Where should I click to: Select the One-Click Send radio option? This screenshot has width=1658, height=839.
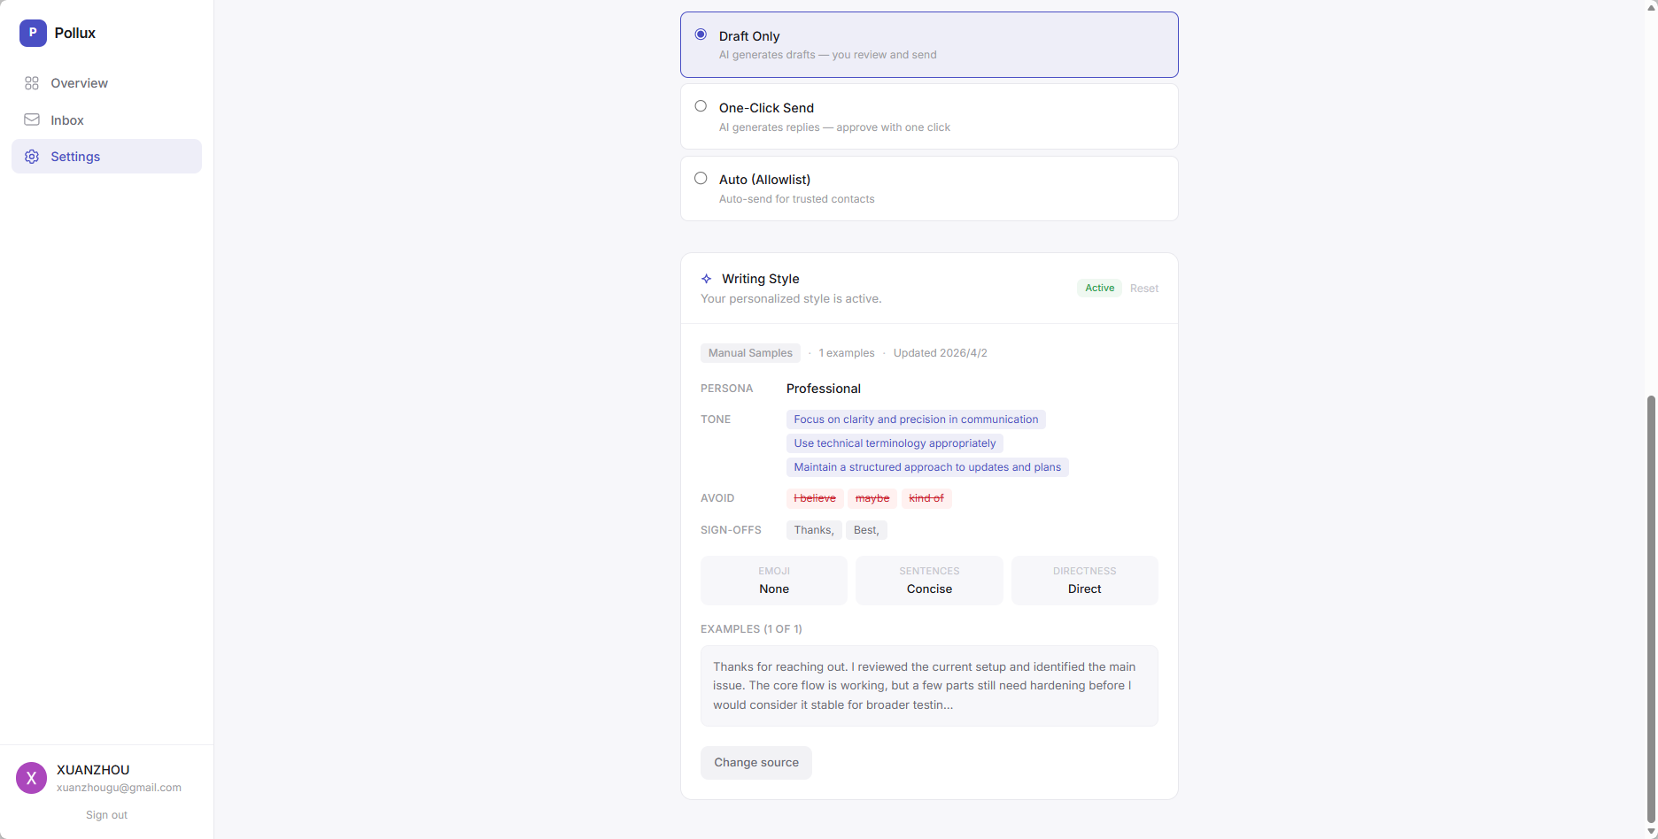701,106
